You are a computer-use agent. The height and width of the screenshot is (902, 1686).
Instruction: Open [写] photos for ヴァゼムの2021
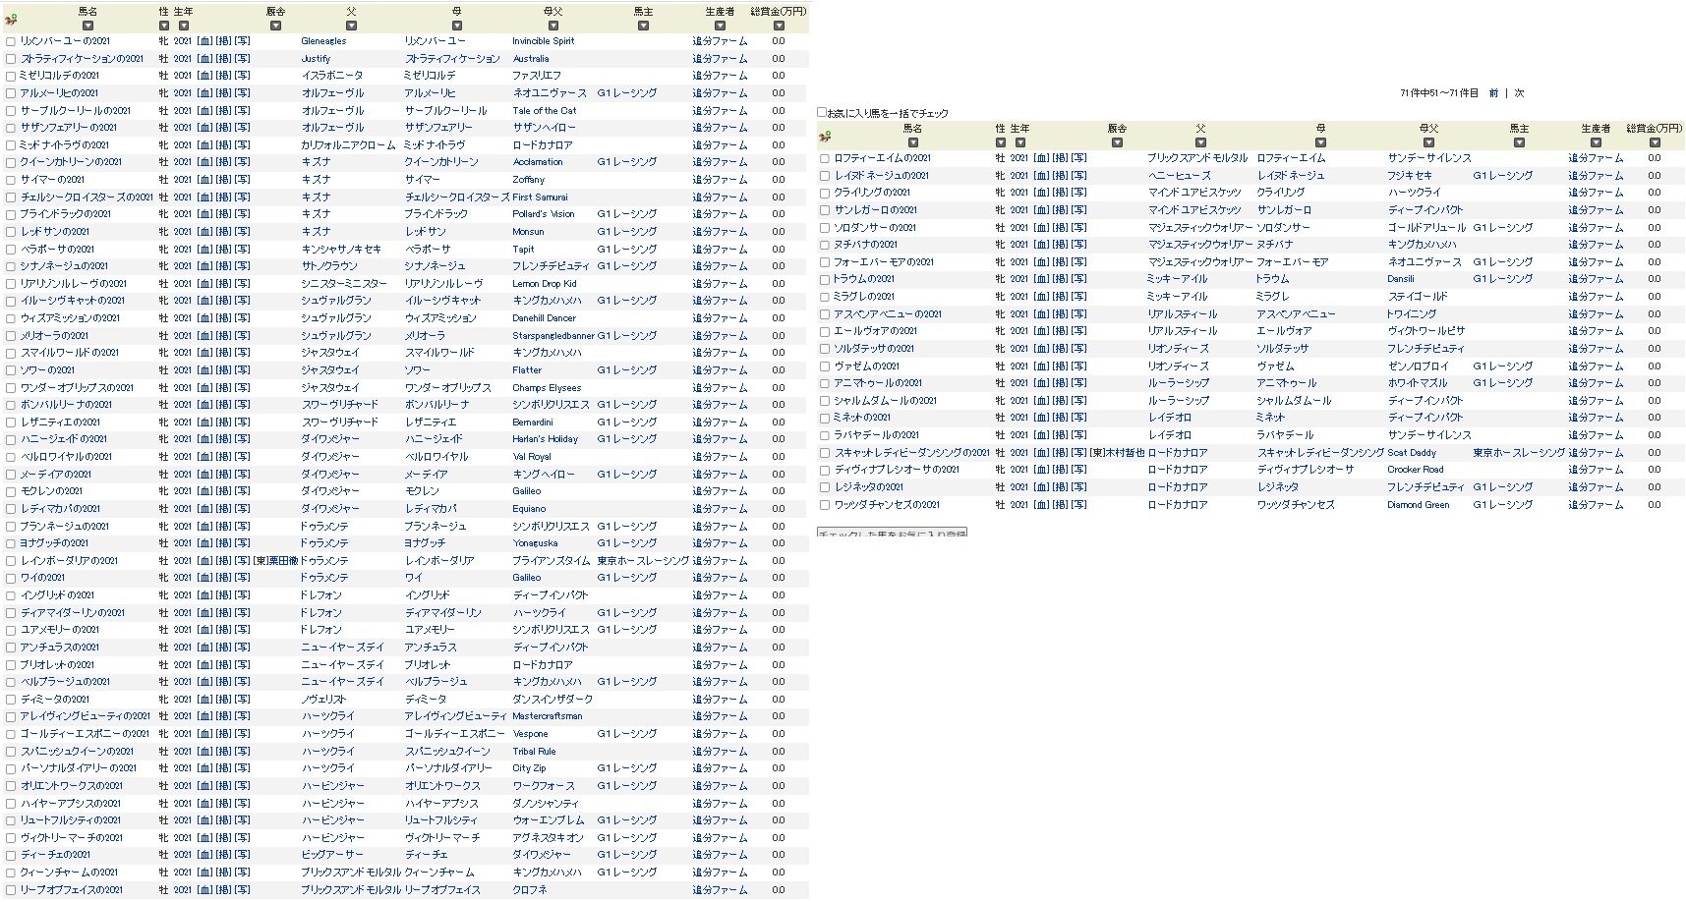click(x=1079, y=366)
